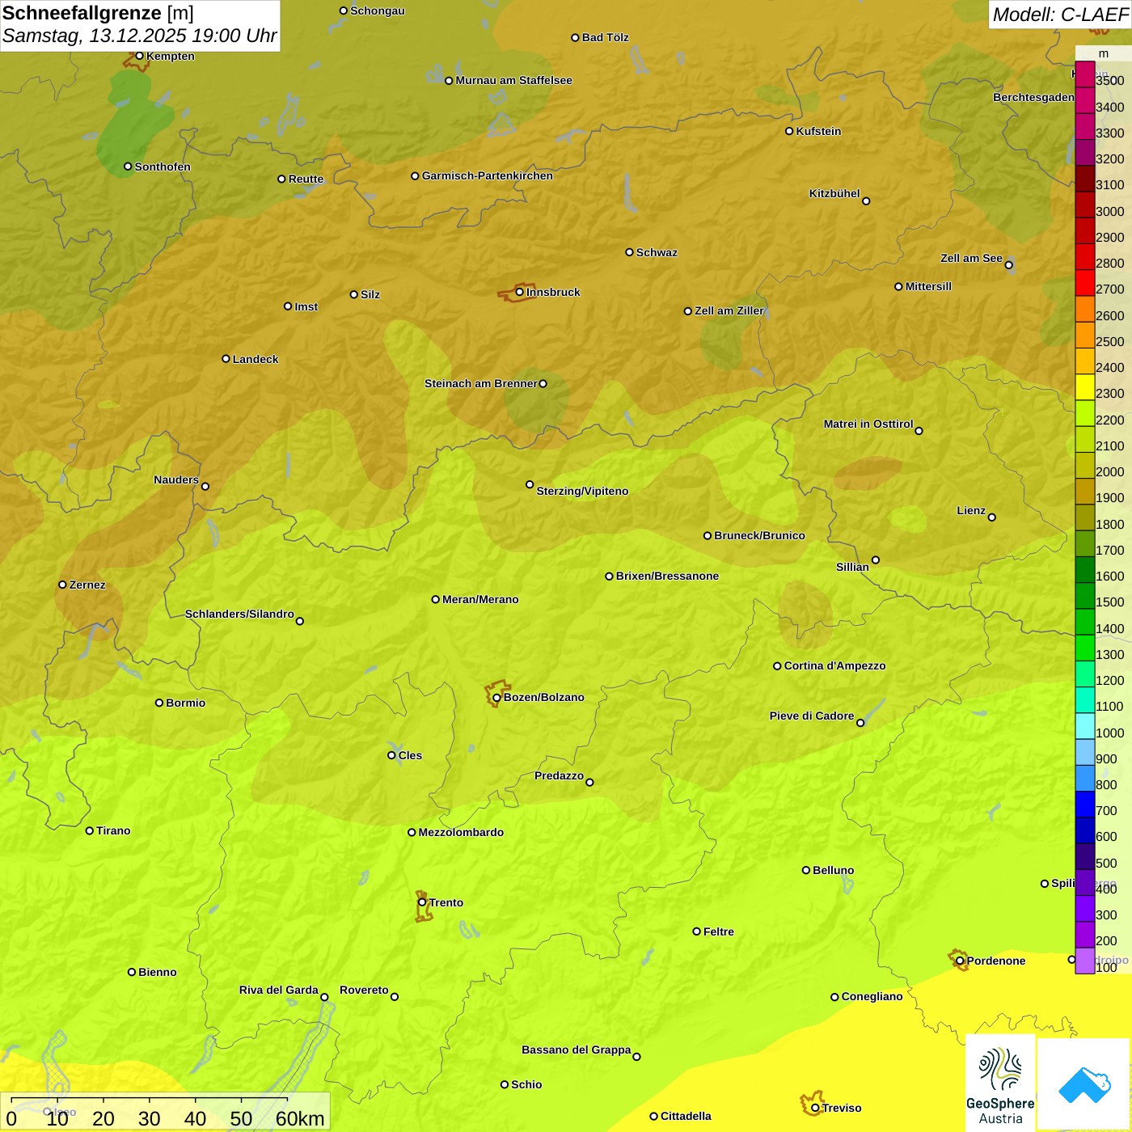The width and height of the screenshot is (1132, 1132).
Task: Click the Mittersill location dot
Action: (898, 286)
